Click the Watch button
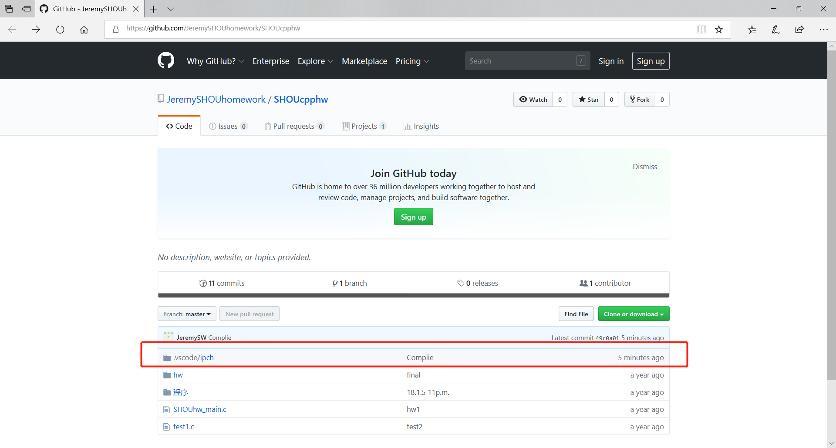Viewport: 836px width, 448px height. click(533, 100)
